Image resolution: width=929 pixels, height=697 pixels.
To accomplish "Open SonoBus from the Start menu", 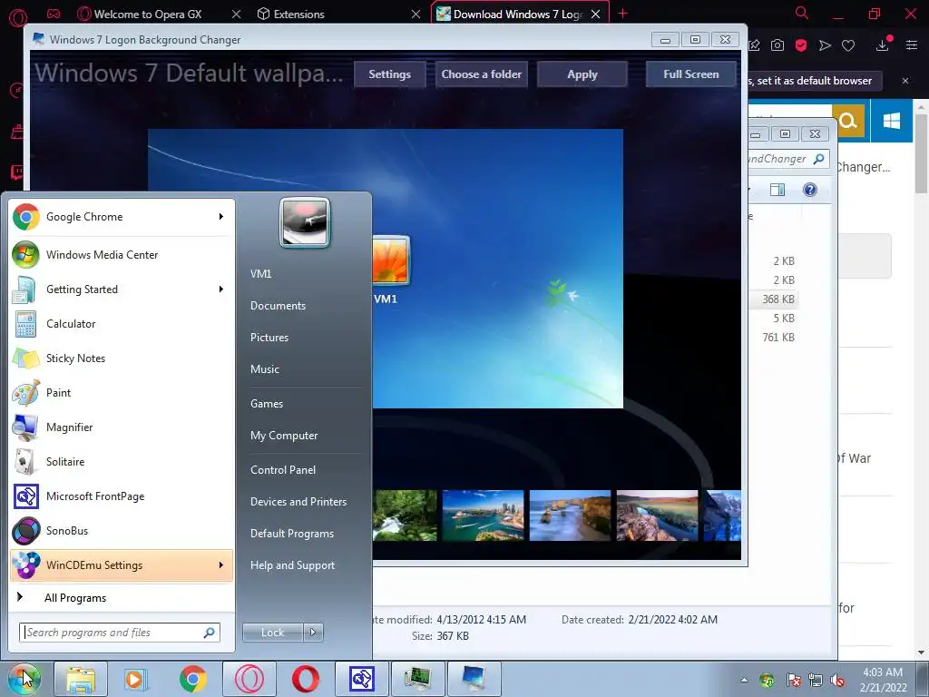I will (122, 530).
